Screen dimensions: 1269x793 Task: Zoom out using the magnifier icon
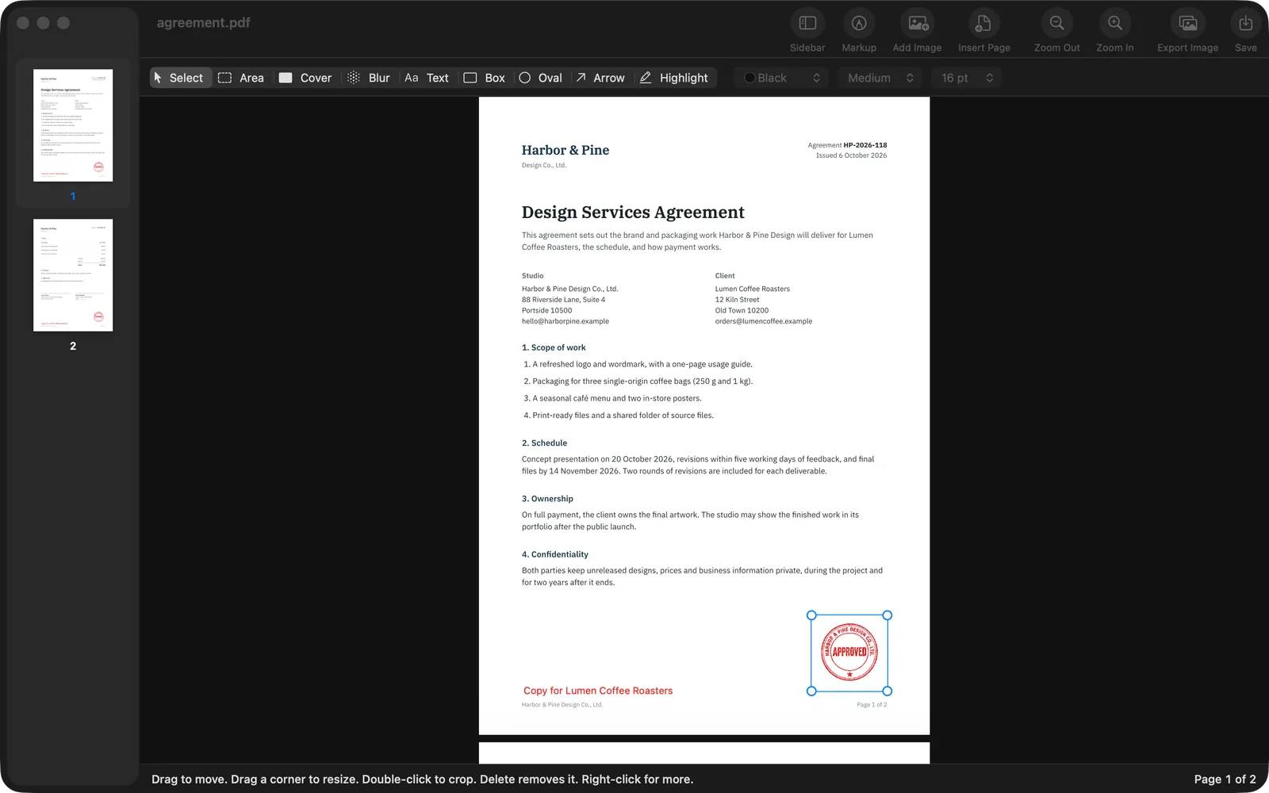pos(1056,24)
